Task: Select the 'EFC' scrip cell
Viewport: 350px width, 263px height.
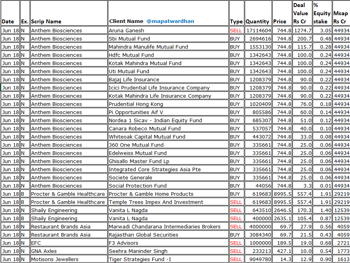Action: [69, 243]
